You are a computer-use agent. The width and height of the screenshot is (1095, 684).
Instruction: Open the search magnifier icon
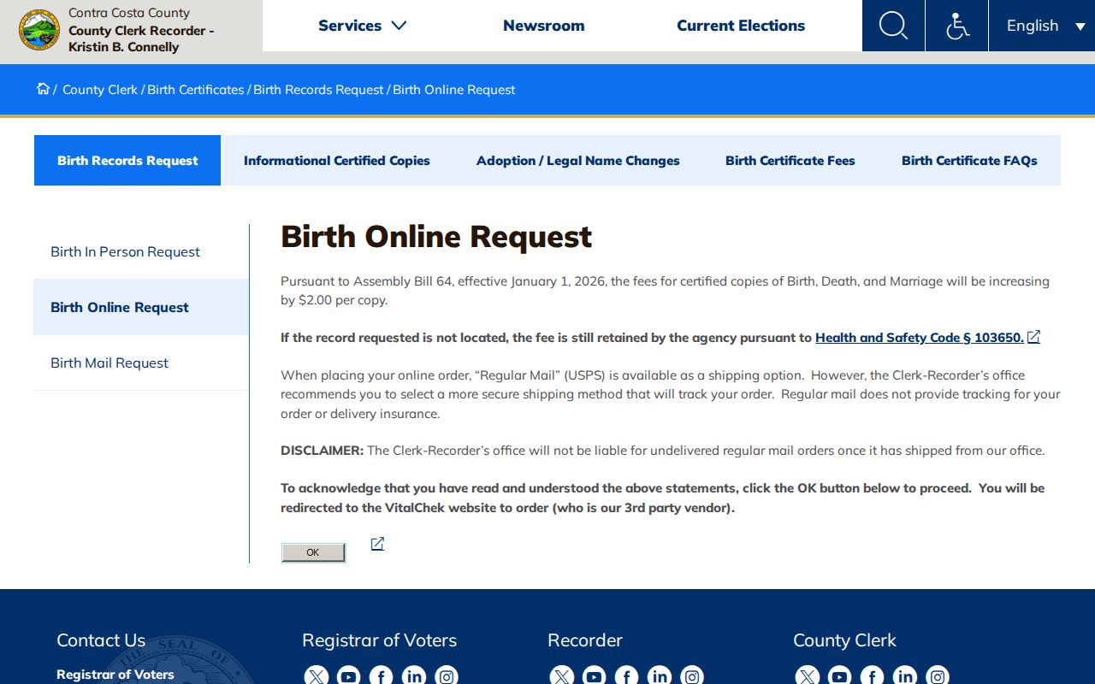(893, 26)
